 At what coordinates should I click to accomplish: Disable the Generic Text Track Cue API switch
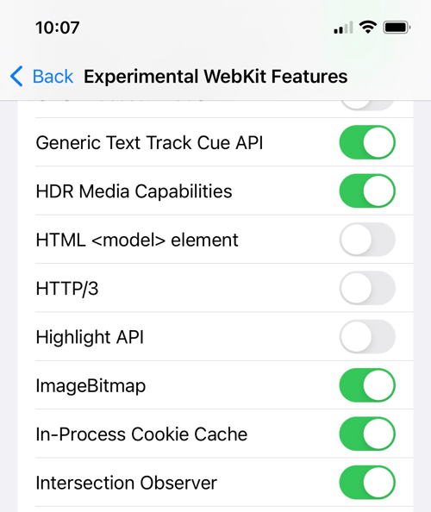pos(367,142)
